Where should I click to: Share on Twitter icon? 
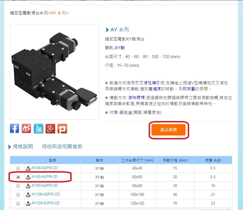pos(39,129)
